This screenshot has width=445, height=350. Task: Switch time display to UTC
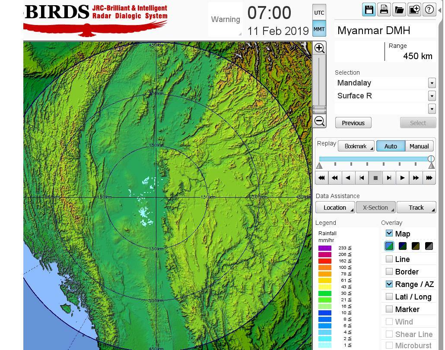coord(319,13)
